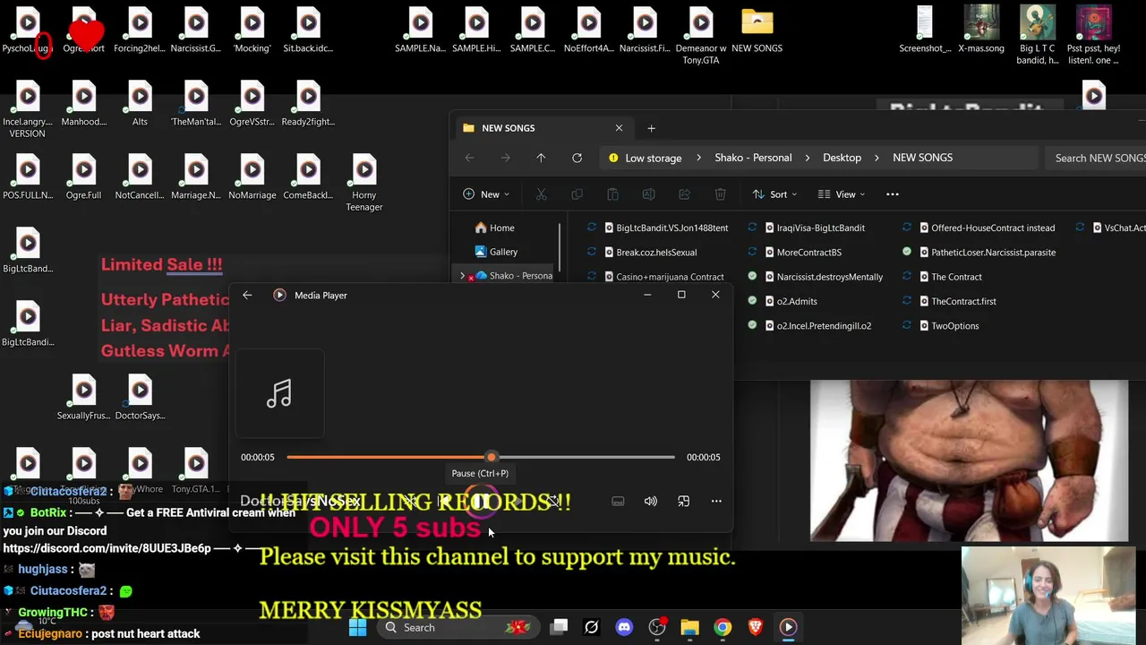This screenshot has width=1146, height=645.
Task: Click the Copy icon in File Explorer
Action: (x=577, y=194)
